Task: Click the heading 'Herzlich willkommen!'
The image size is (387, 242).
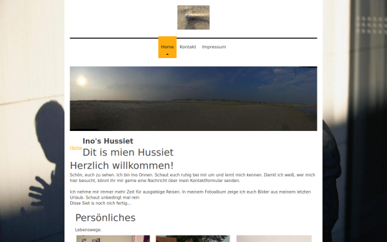Action: (122, 165)
